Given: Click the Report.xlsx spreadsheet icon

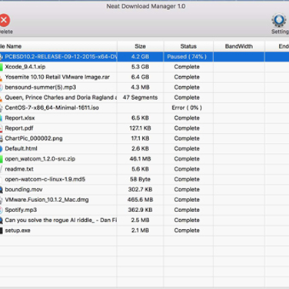Looking at the screenshot, I should coord(2,118).
